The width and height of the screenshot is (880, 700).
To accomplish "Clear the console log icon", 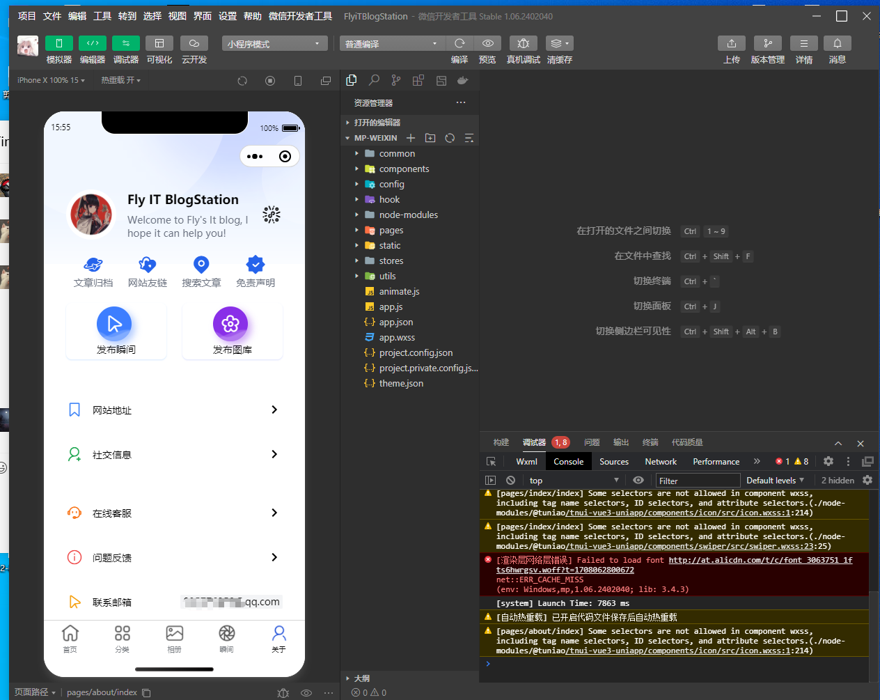I will pos(510,480).
